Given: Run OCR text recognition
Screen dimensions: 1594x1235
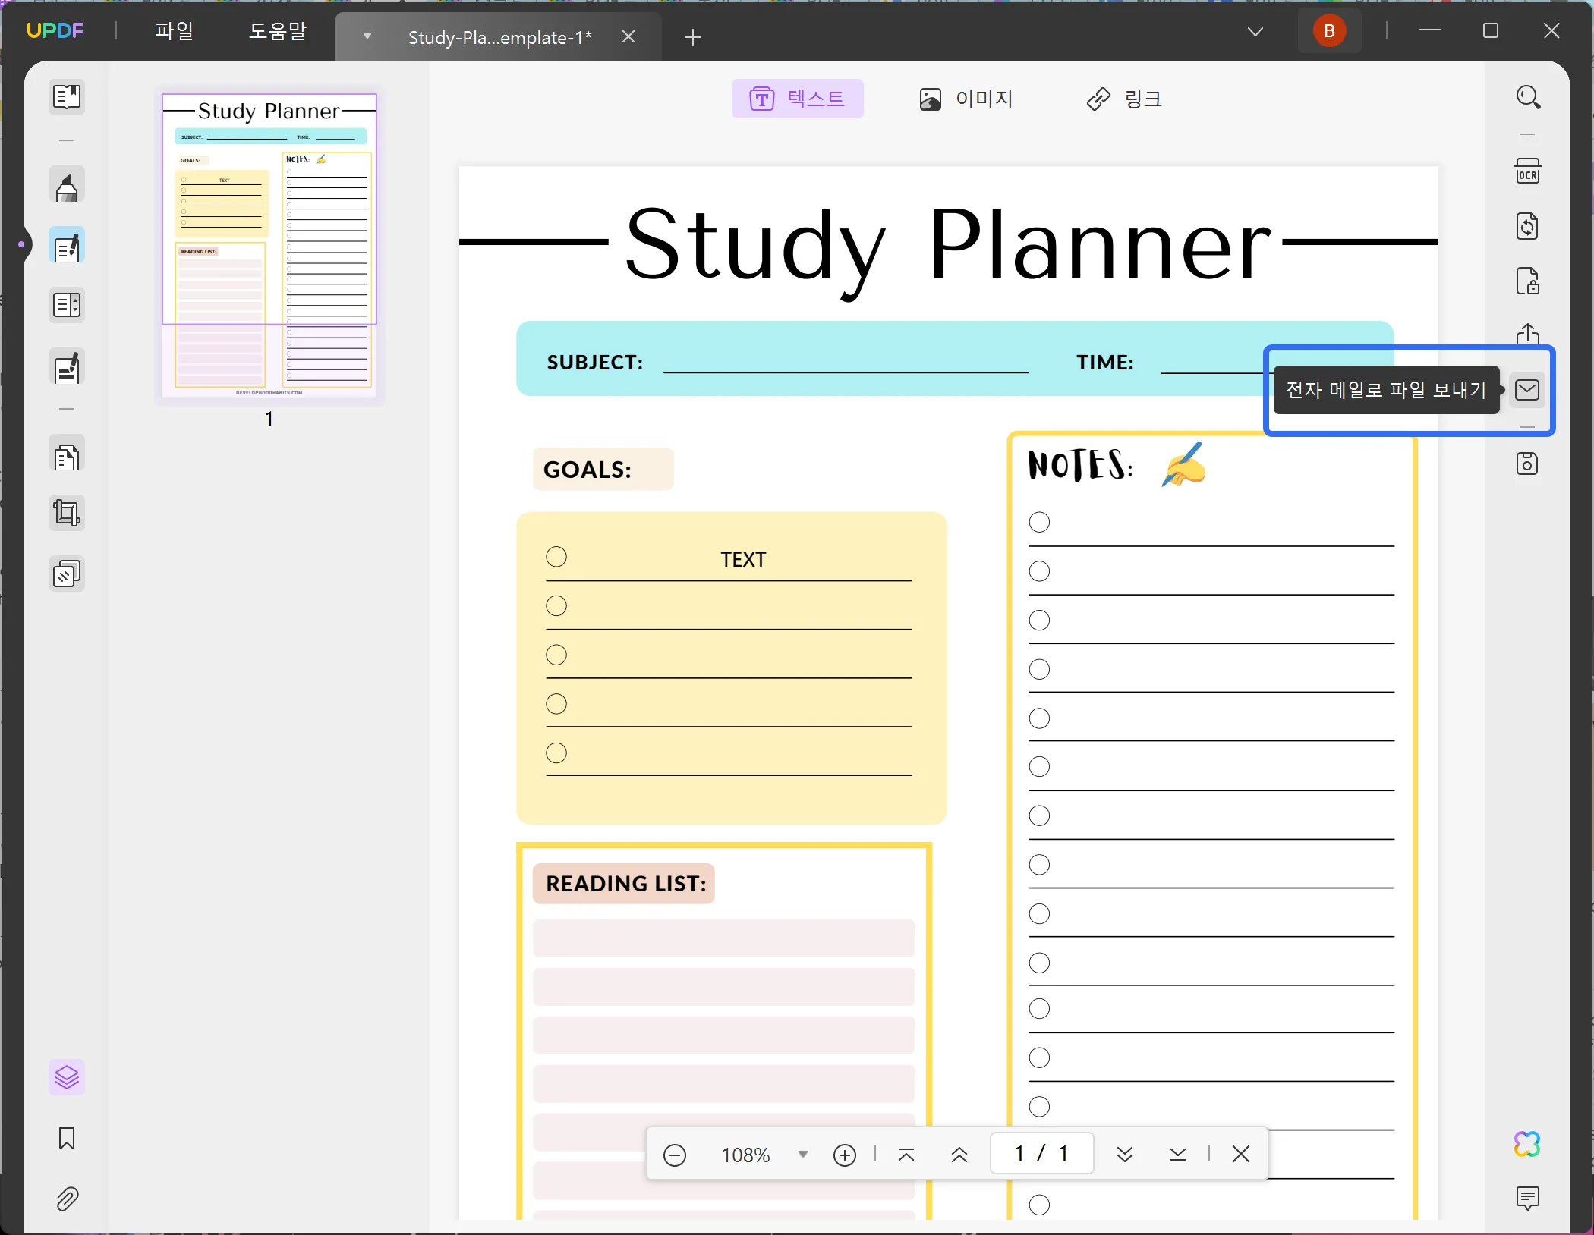Looking at the screenshot, I should pyautogui.click(x=1528, y=171).
